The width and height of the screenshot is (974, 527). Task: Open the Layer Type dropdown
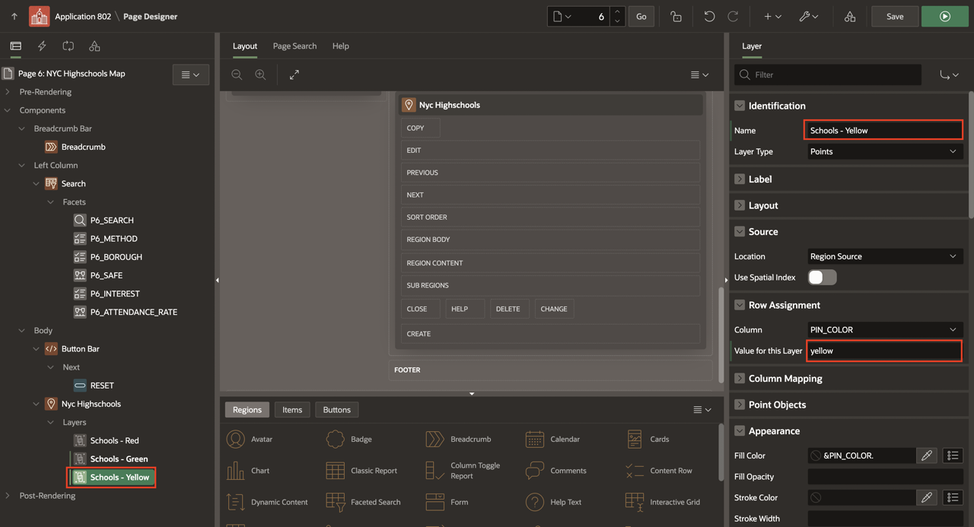pos(884,151)
